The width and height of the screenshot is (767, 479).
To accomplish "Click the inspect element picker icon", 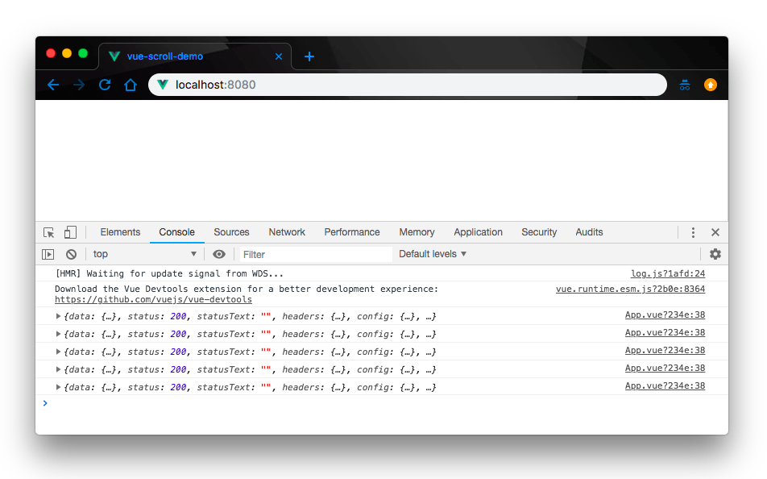I will pos(49,232).
